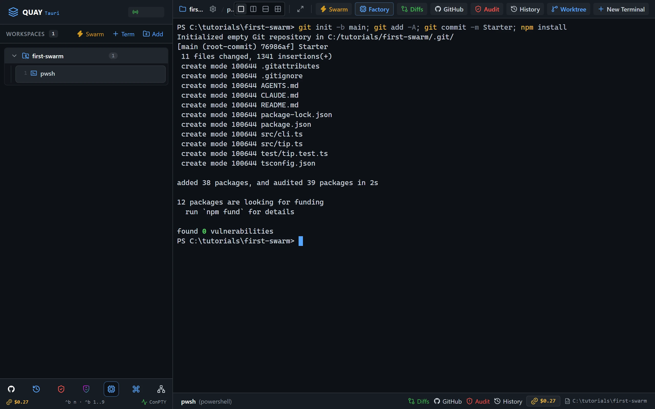
Task: Open the first-swarm folder breadcrumb
Action: pos(191,9)
